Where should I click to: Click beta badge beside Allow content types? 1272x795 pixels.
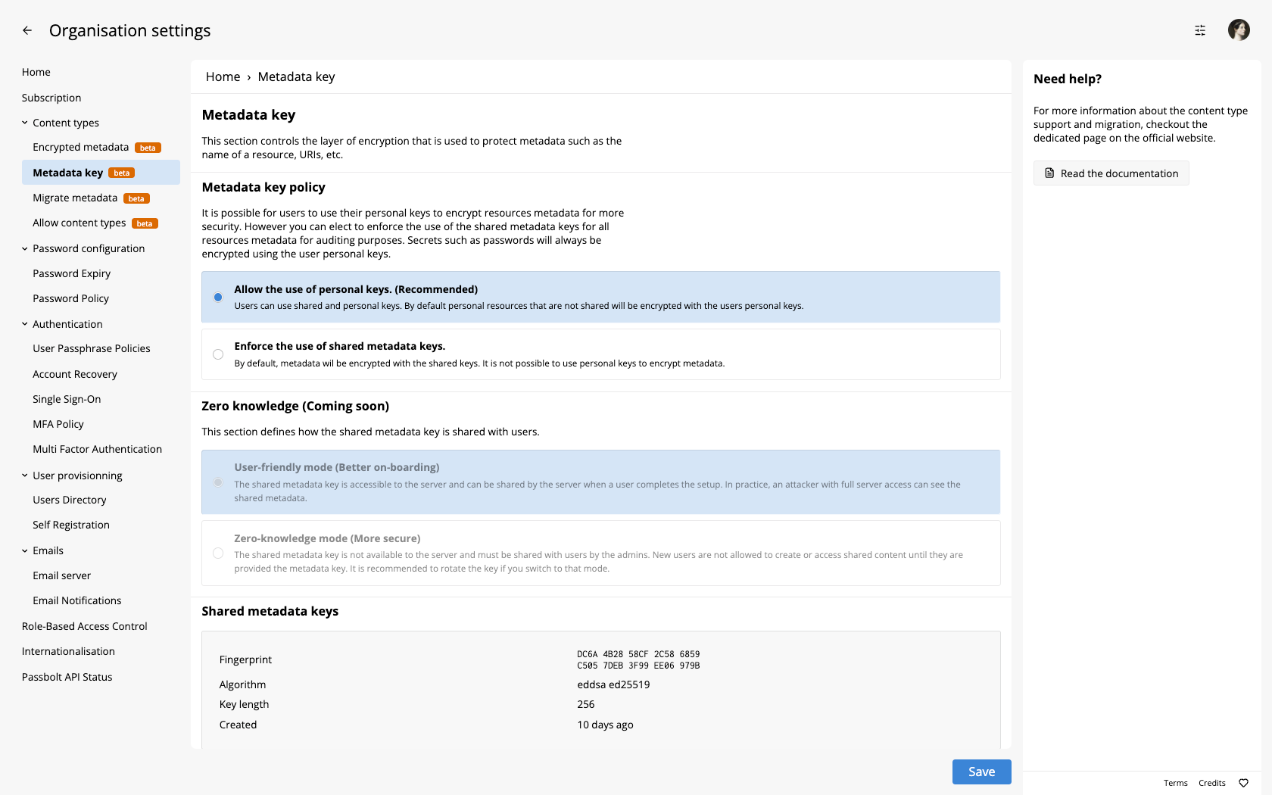pos(145,223)
